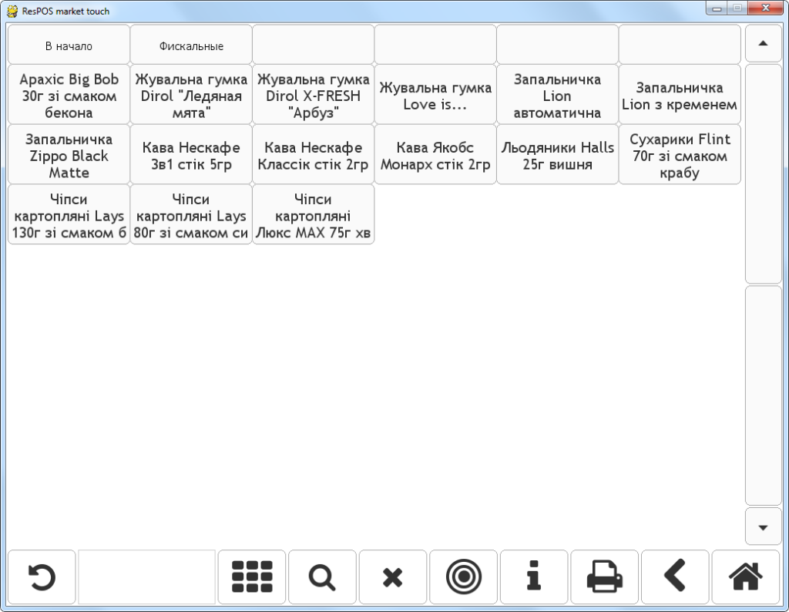Select the "В начало" button

[69, 45]
